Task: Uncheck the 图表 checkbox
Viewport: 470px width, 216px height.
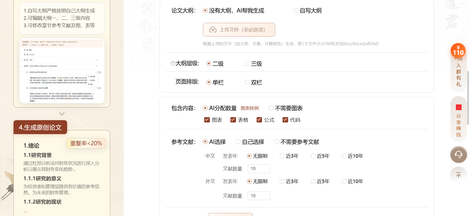Action: (207, 120)
